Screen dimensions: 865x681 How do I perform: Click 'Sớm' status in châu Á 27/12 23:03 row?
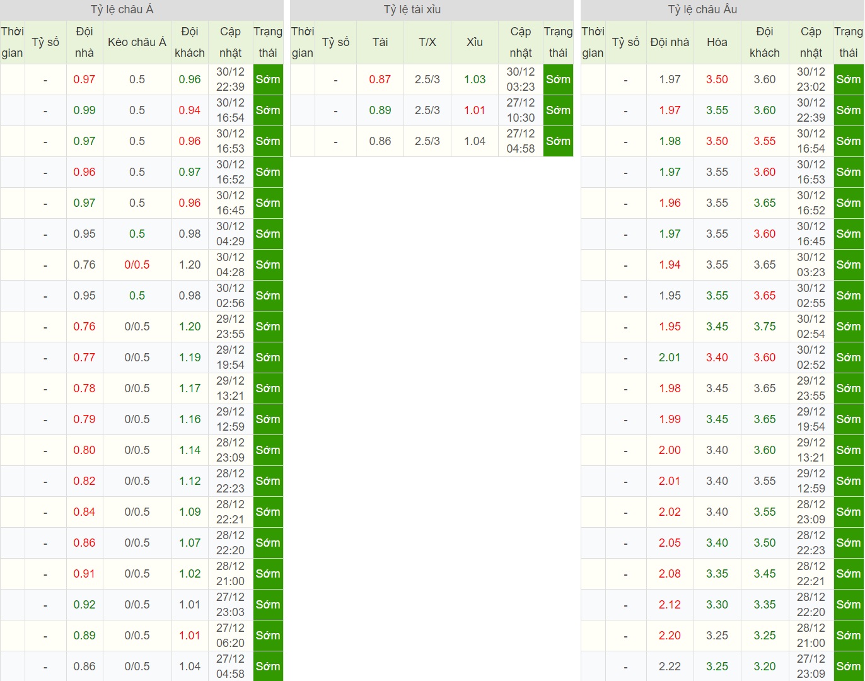[268, 605]
